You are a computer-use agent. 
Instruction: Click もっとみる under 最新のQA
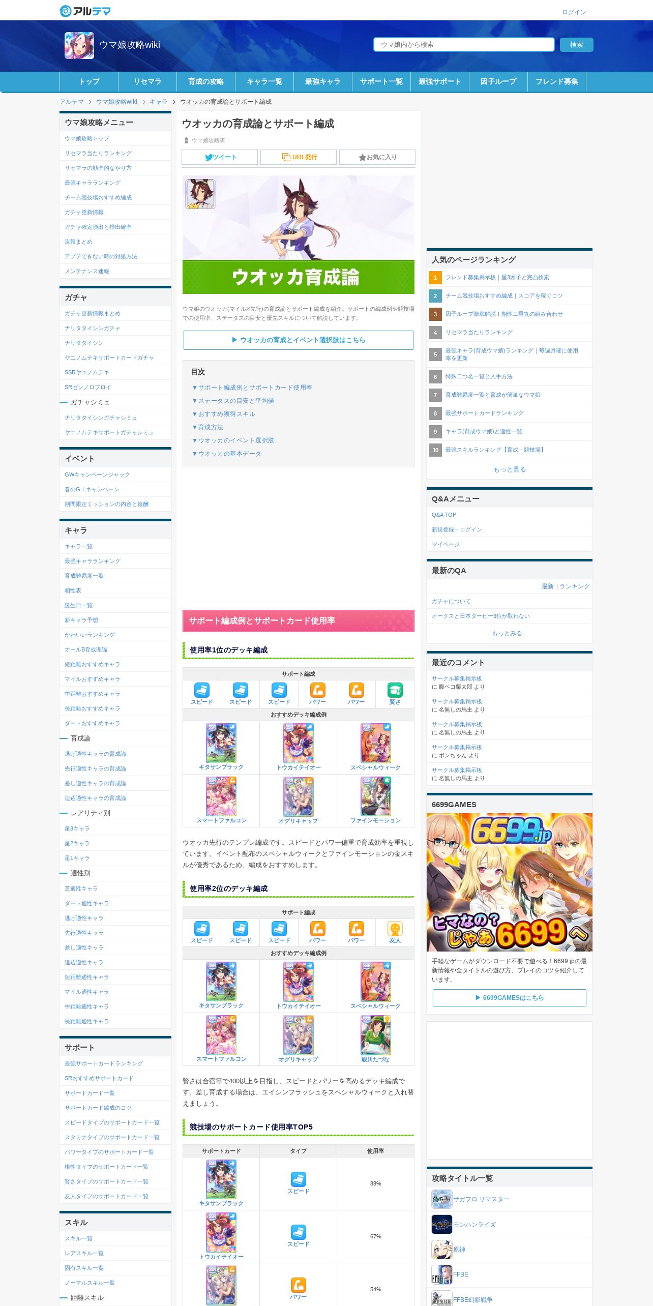point(507,634)
